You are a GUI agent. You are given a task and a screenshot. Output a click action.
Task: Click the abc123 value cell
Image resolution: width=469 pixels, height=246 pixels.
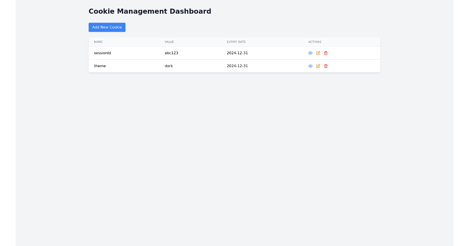[x=171, y=53]
